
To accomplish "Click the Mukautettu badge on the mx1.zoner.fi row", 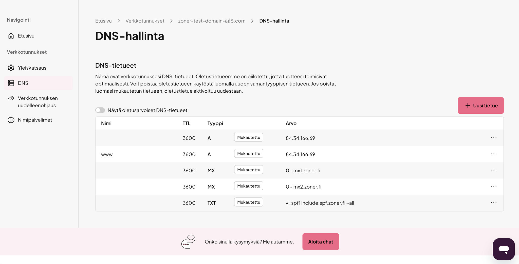I will [x=249, y=170].
